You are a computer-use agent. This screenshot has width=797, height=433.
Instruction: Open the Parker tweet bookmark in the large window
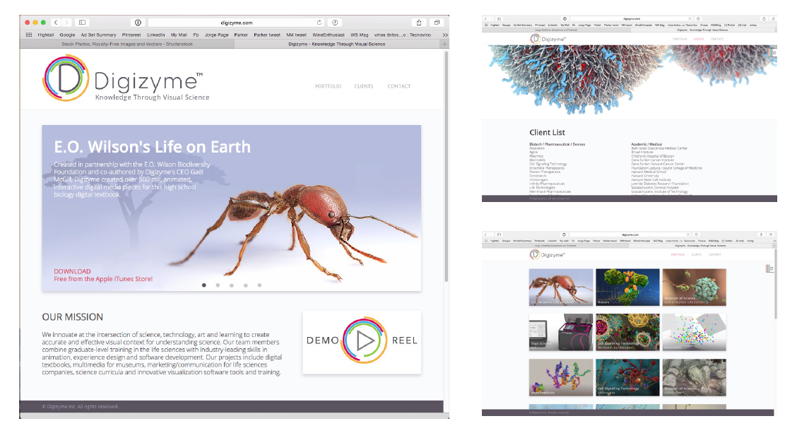[267, 35]
